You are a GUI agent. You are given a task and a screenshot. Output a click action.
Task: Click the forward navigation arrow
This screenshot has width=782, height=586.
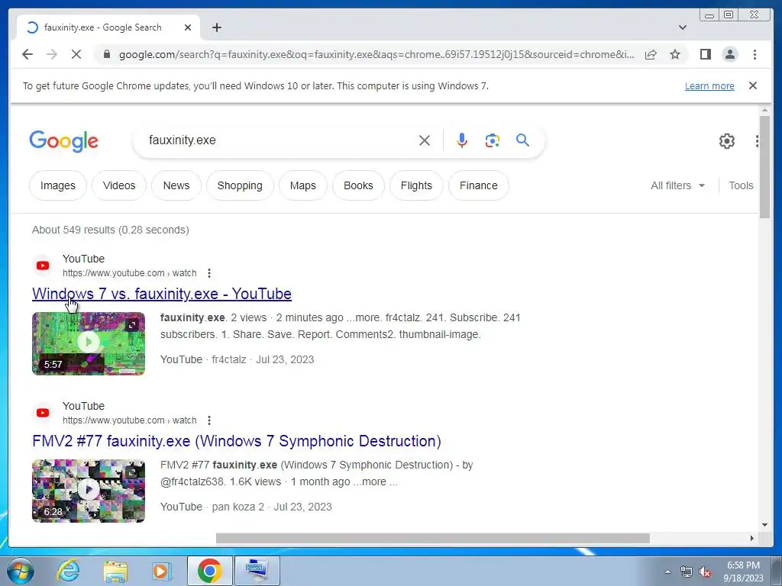click(x=52, y=54)
